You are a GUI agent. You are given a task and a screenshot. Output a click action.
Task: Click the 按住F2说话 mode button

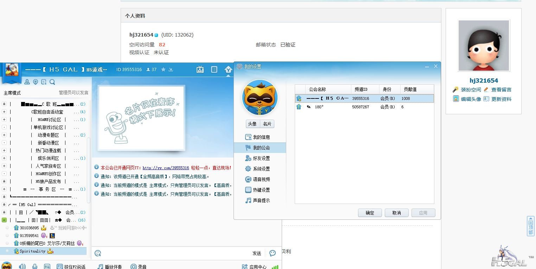(71, 267)
